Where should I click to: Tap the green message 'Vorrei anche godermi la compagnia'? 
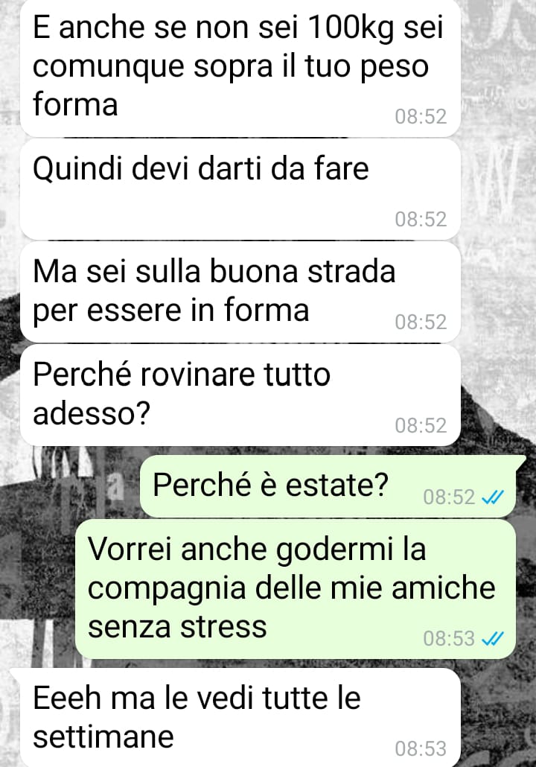tap(296, 590)
